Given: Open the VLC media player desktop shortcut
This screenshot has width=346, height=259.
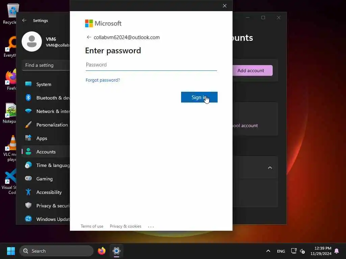Looking at the screenshot, I should 10,148.
